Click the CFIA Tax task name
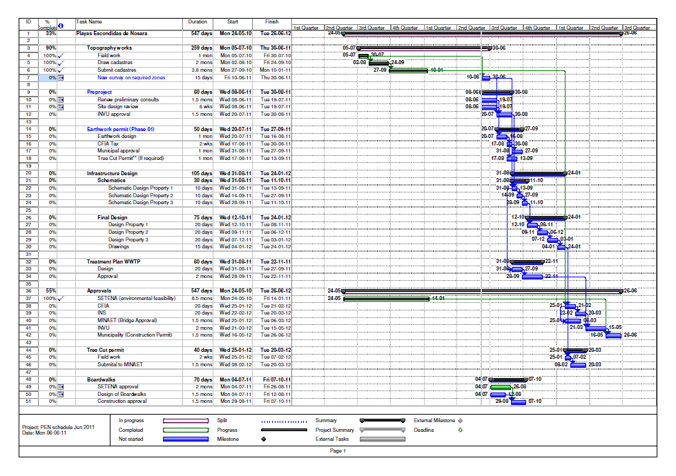676x476 pixels. pos(108,144)
